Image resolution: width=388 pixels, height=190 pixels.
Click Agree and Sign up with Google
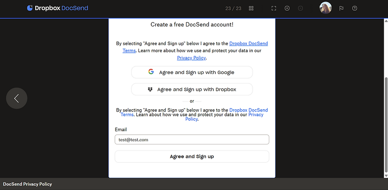tap(192, 72)
